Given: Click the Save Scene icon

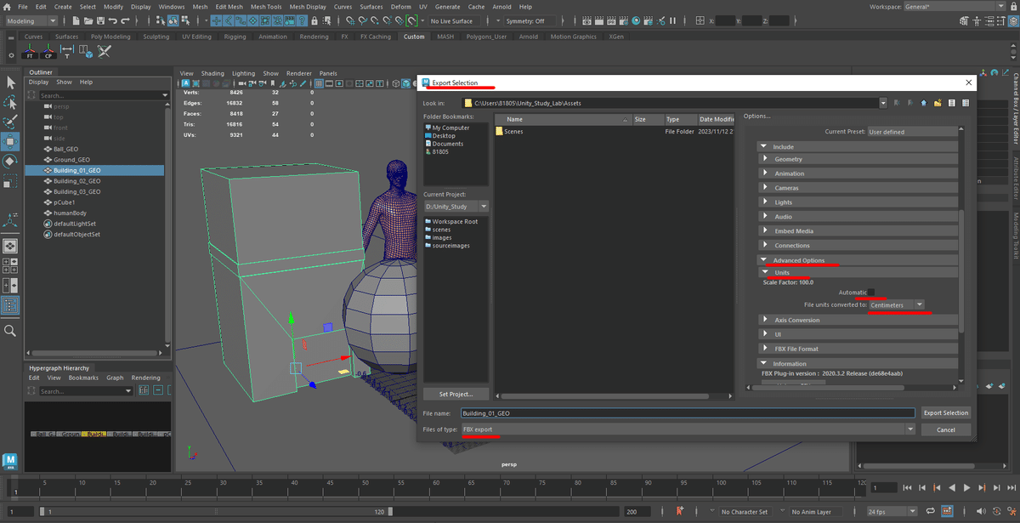Looking at the screenshot, I should click(x=100, y=20).
